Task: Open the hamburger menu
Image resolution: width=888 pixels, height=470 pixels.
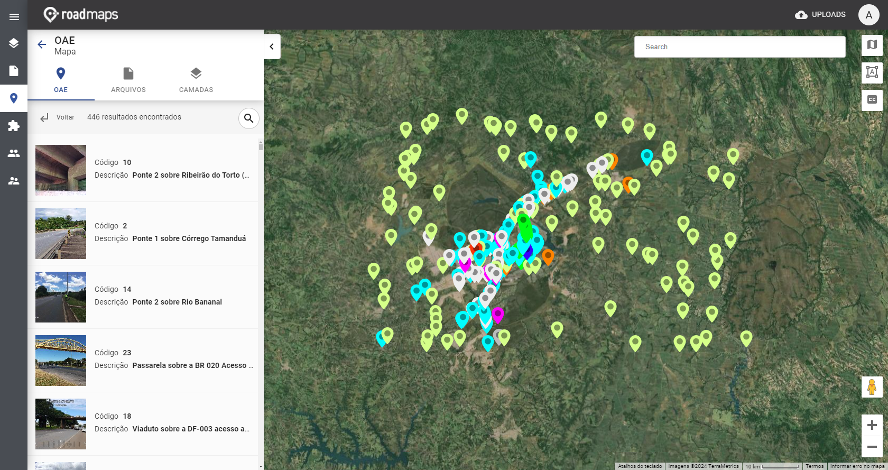Action: click(14, 17)
